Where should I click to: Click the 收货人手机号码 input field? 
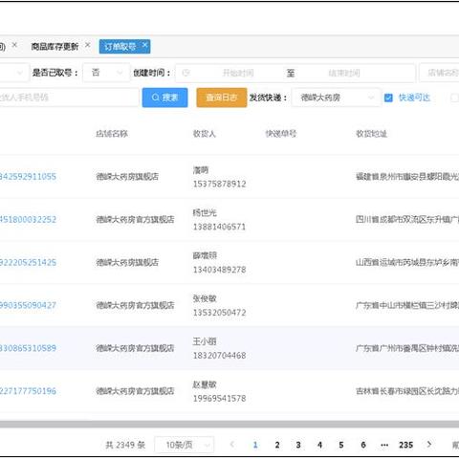tap(69, 98)
